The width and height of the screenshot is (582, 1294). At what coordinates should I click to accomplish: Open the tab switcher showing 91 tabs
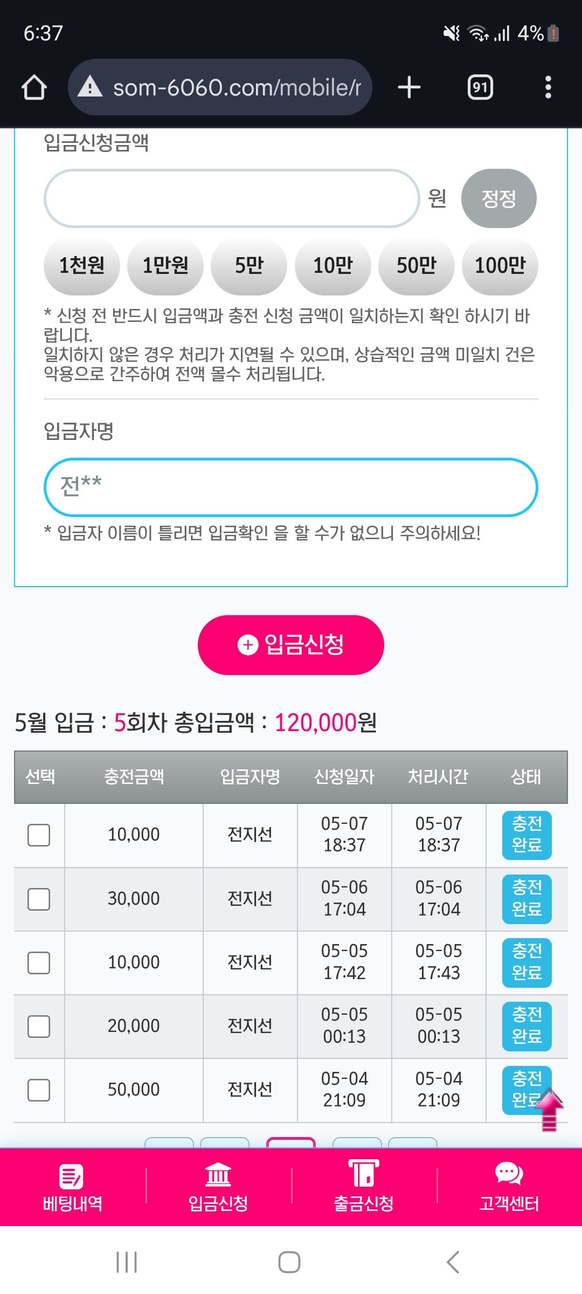pos(480,87)
